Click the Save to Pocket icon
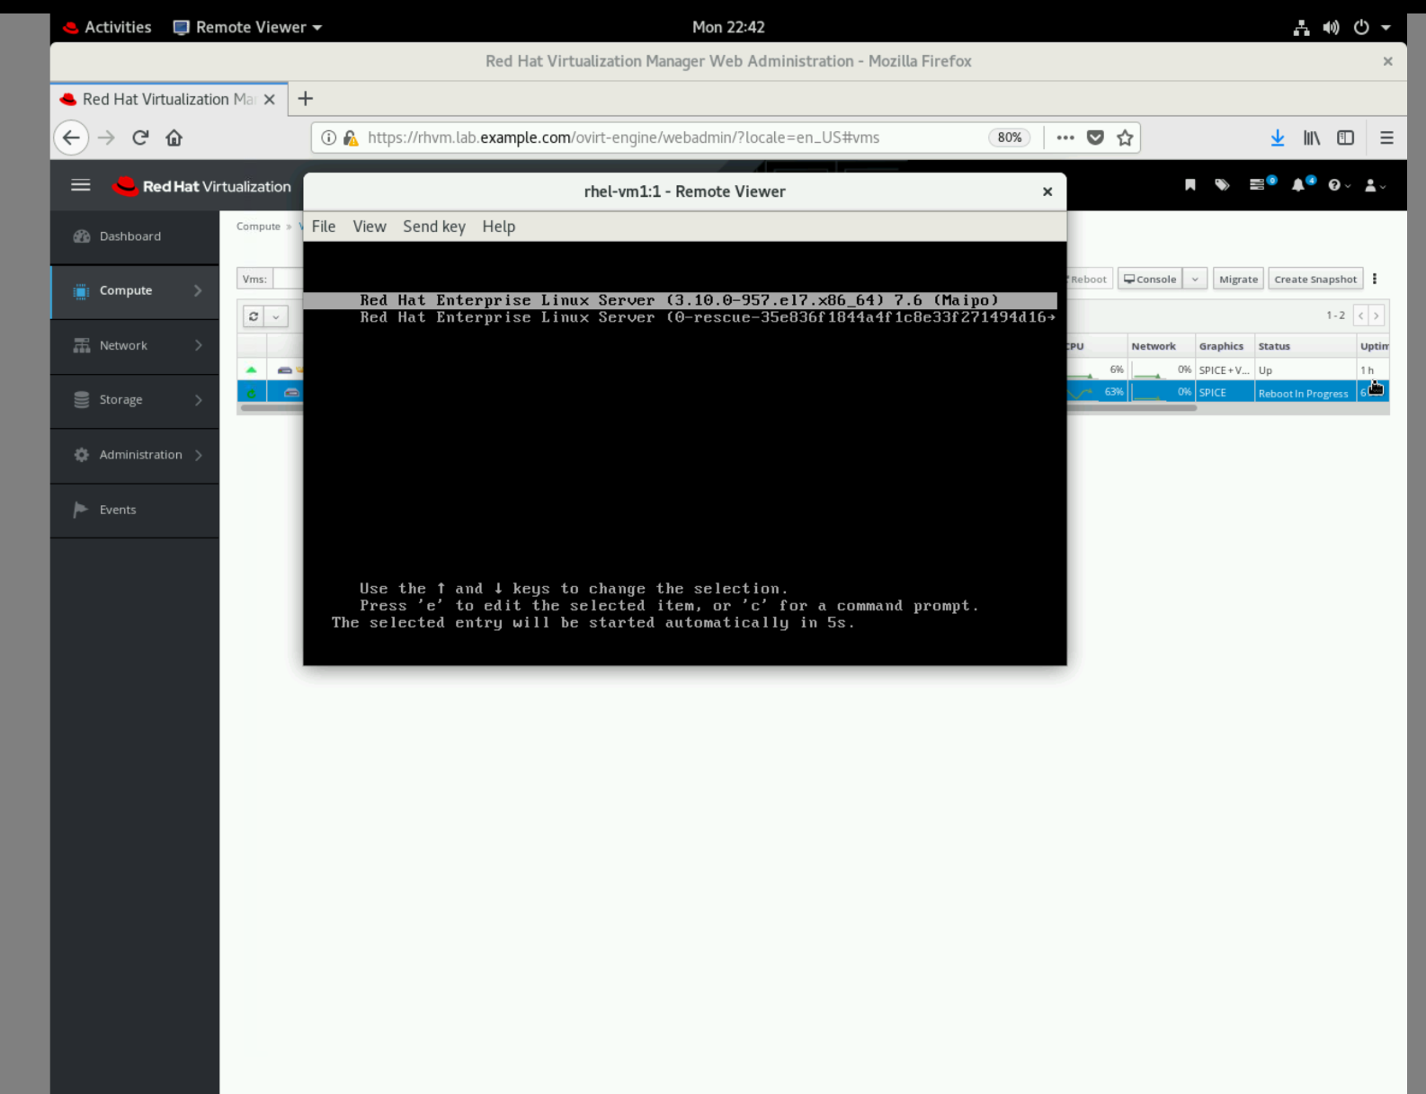Screen dimensions: 1426x1094 1095,138
